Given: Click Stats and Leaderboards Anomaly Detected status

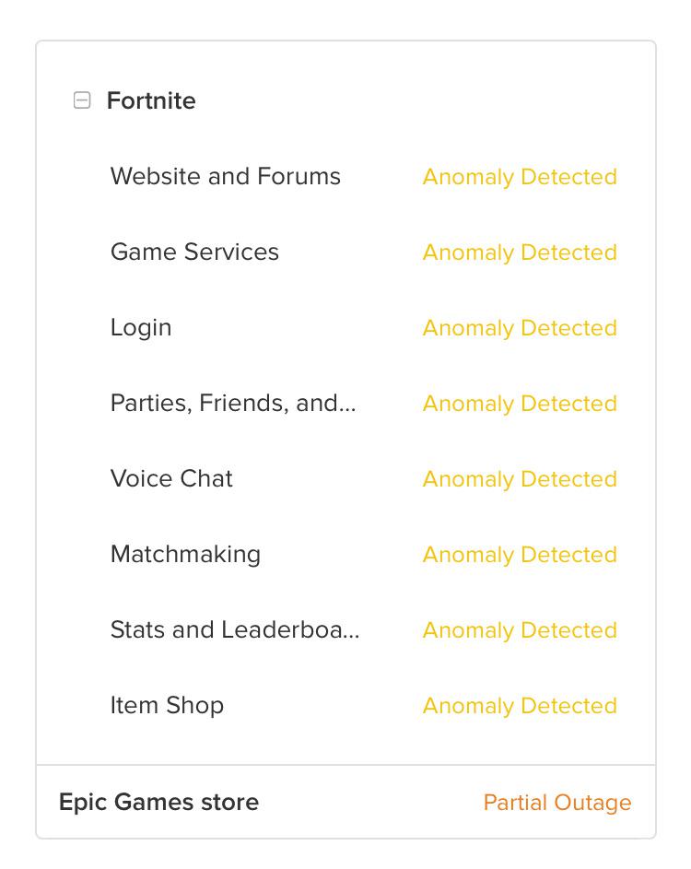Looking at the screenshot, I should pos(520,630).
